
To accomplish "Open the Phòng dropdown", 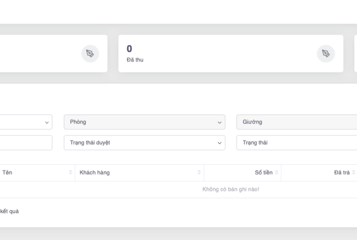I will click(x=144, y=122).
